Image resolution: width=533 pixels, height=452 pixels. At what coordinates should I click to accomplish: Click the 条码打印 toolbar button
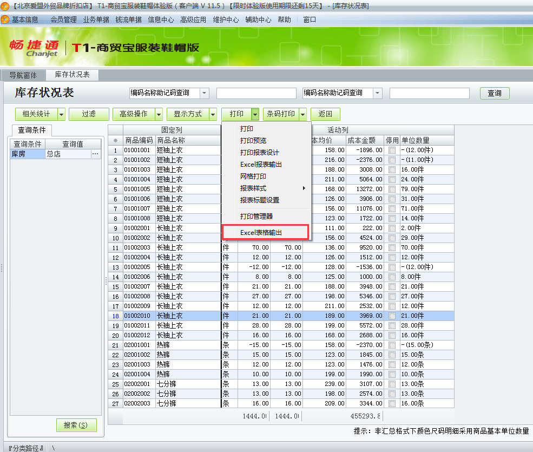(282, 114)
